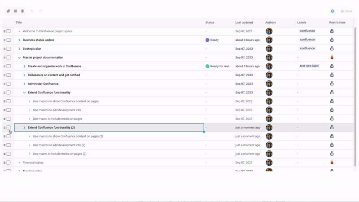This screenshot has width=359, height=202.
Task: Collapse the Master project documentation node
Action: click(x=19, y=57)
